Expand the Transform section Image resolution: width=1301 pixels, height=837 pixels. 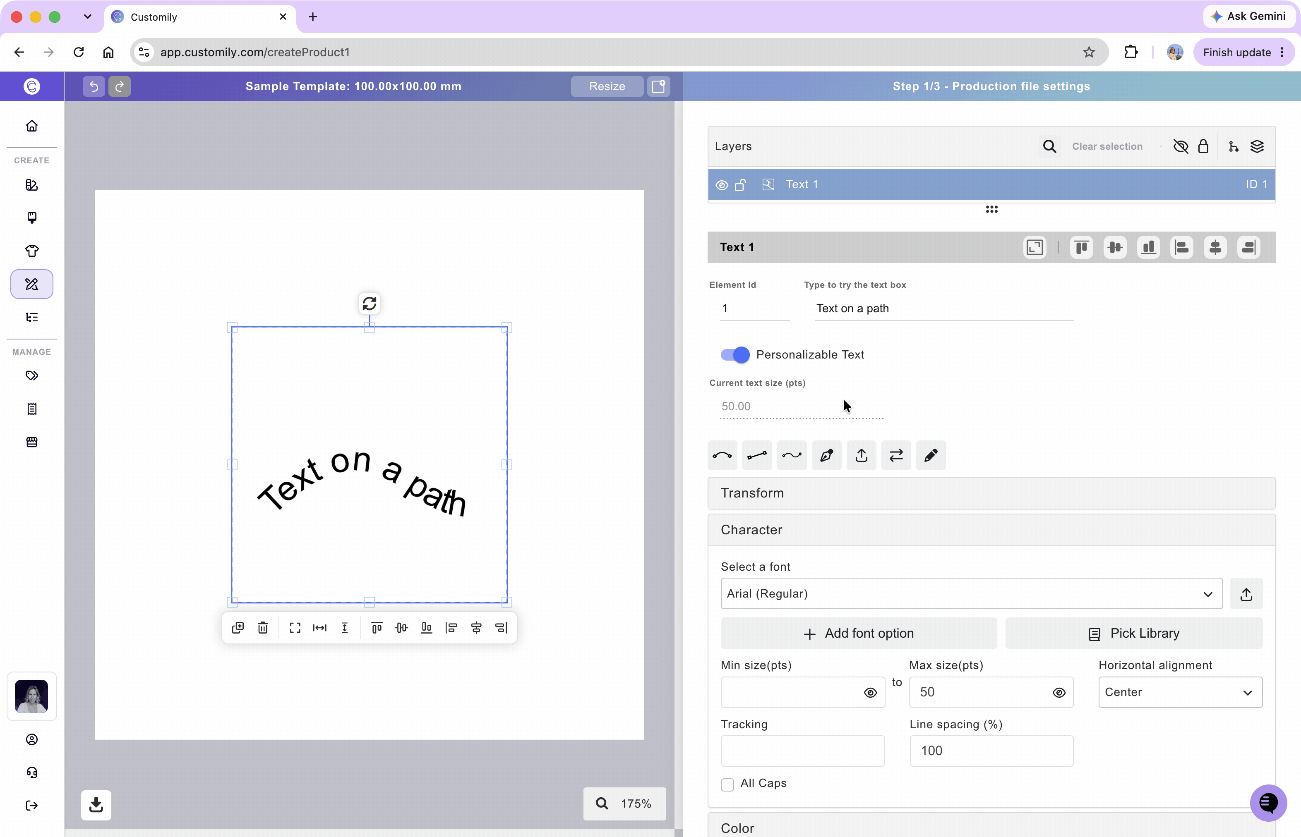click(991, 493)
